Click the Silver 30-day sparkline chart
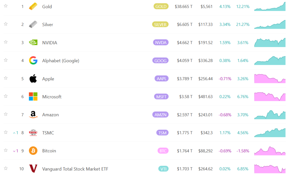The height and width of the screenshot is (176, 289). [270, 24]
